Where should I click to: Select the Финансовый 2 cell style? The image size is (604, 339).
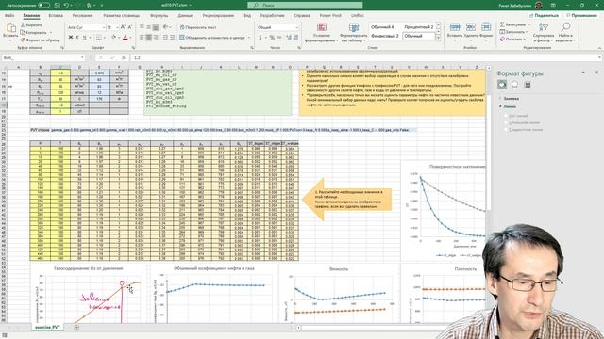click(x=385, y=36)
